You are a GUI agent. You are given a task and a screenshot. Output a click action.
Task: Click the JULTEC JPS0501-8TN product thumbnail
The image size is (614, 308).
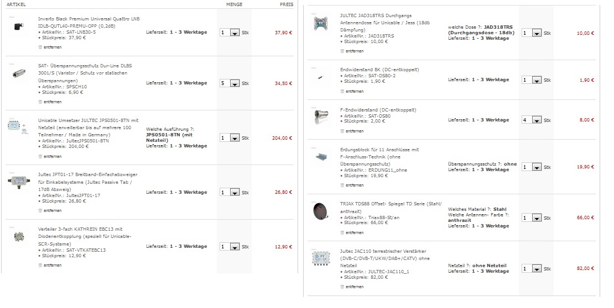(x=14, y=125)
